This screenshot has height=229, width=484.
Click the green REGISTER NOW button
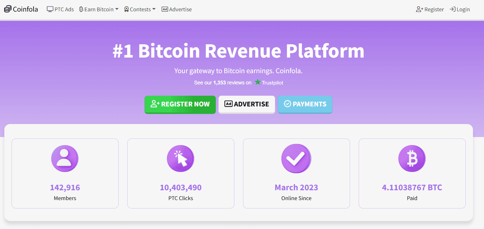pyautogui.click(x=180, y=104)
